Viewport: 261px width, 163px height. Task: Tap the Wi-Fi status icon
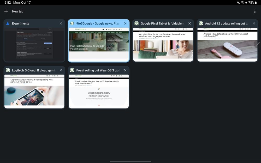(x=242, y=3)
